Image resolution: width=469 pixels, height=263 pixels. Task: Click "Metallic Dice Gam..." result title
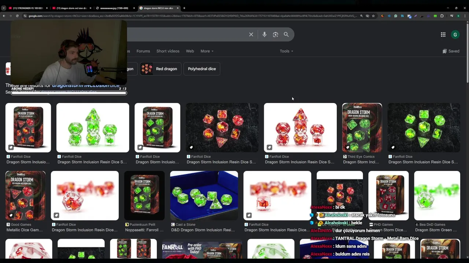point(25,230)
